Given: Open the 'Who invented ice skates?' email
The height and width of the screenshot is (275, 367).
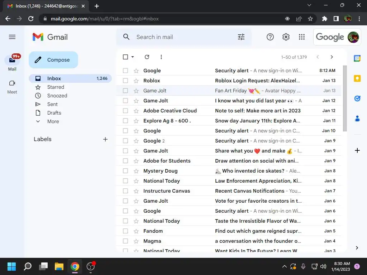Looking at the screenshot, I should coord(229,171).
